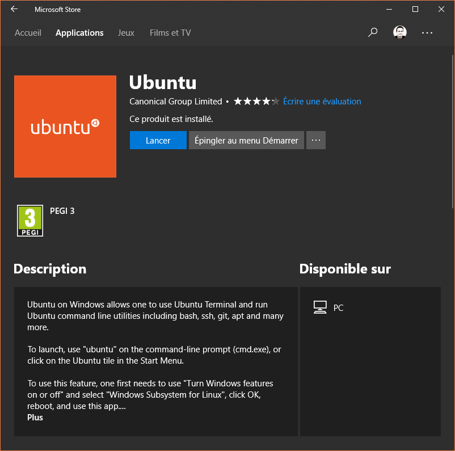455x451 pixels.
Task: Open the Films et TV tab
Action: click(x=170, y=33)
